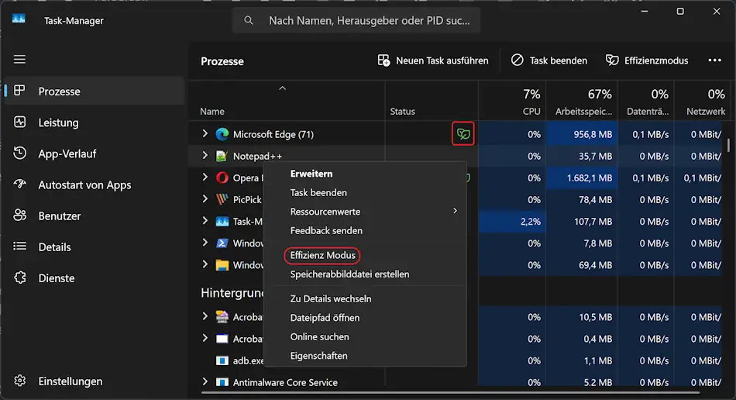Click the horizontal scrollbar at bottom
Image resolution: width=736 pixels, height=400 pixels.
point(451,392)
